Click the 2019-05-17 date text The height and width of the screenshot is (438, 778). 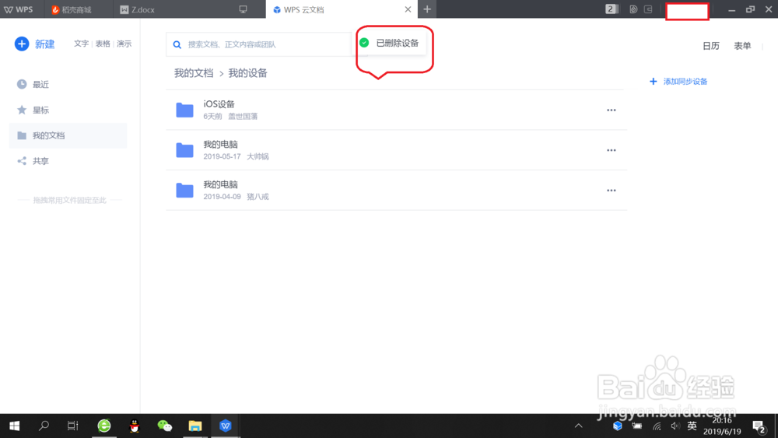[222, 156]
